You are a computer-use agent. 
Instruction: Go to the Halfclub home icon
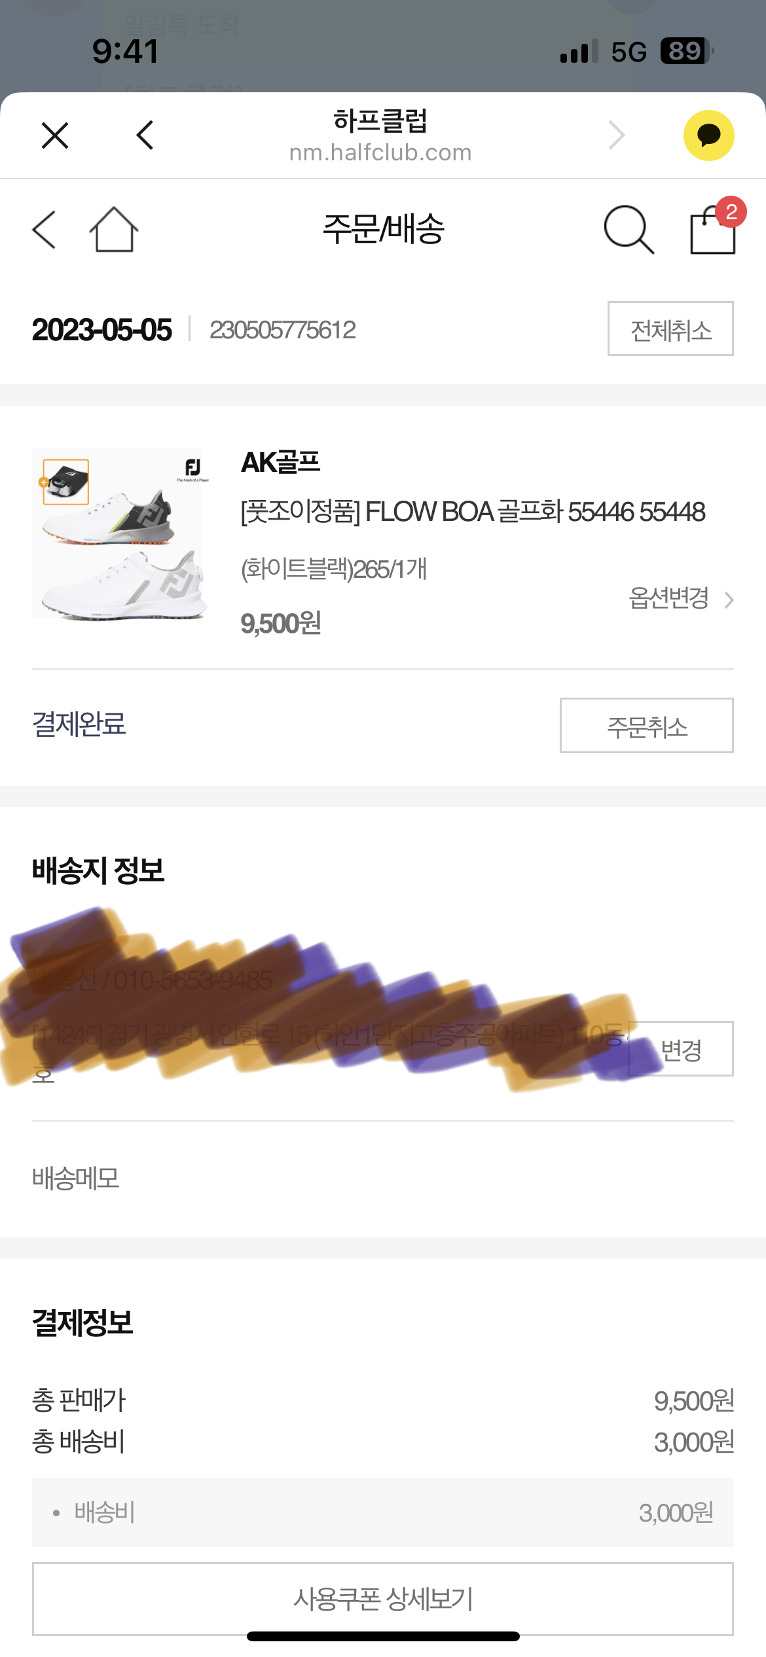pos(114,230)
